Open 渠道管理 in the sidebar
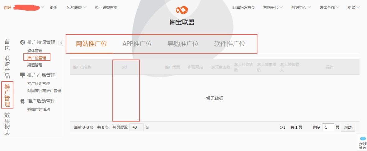This screenshot has height=151, width=367. [35, 65]
